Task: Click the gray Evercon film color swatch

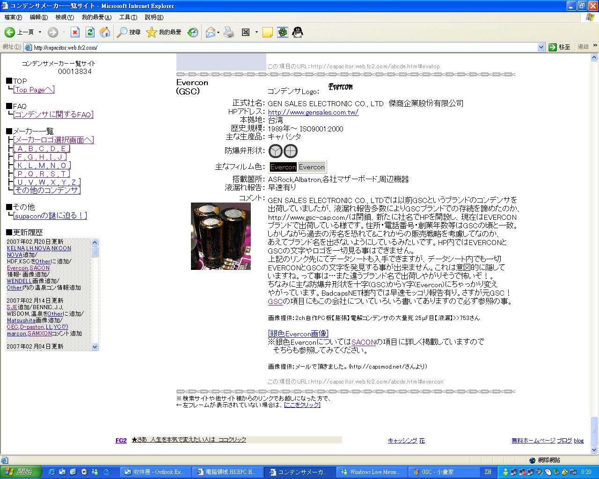Action: click(312, 167)
